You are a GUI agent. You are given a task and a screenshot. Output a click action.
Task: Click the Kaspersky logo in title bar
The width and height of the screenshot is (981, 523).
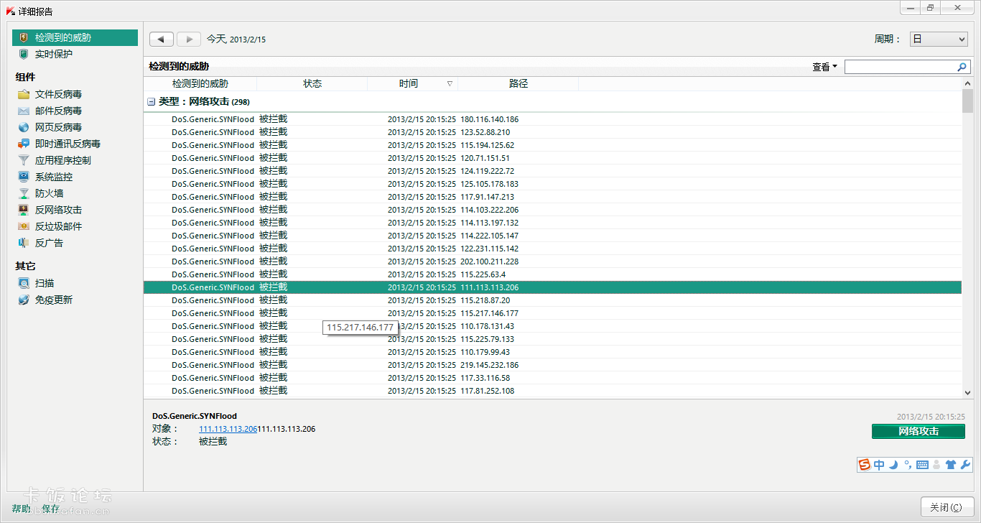coord(11,11)
